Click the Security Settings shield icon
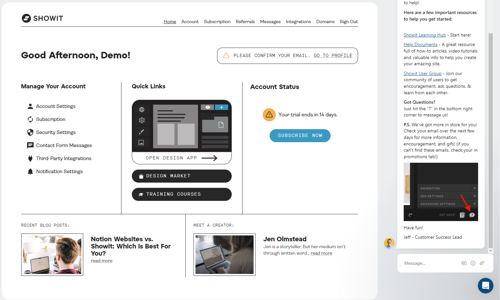 tap(30, 132)
